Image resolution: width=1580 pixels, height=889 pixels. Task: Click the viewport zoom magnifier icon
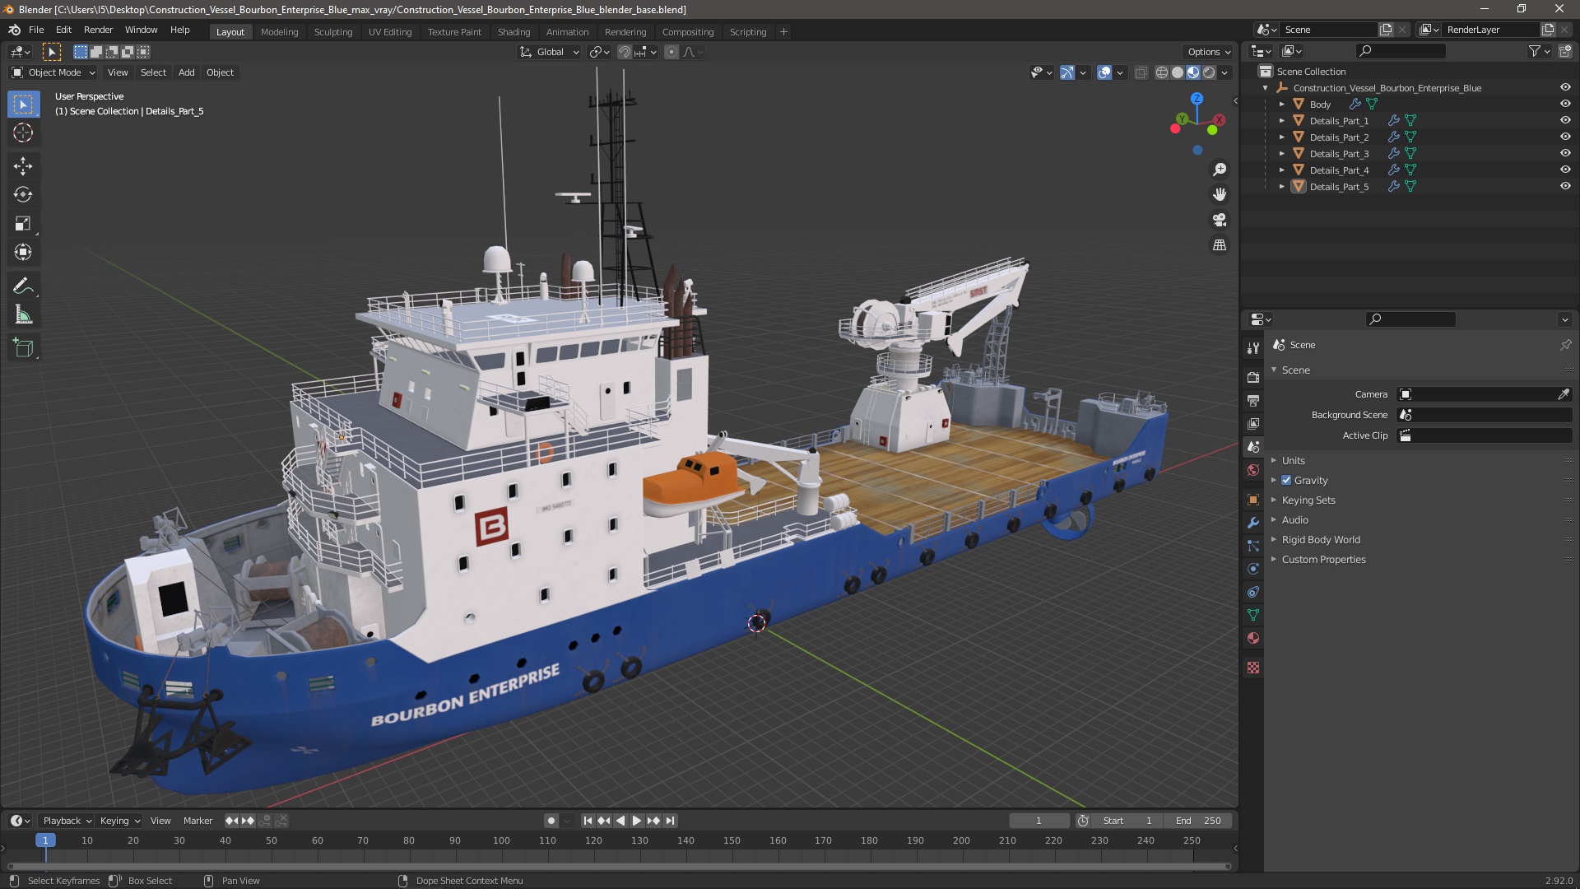click(x=1220, y=170)
